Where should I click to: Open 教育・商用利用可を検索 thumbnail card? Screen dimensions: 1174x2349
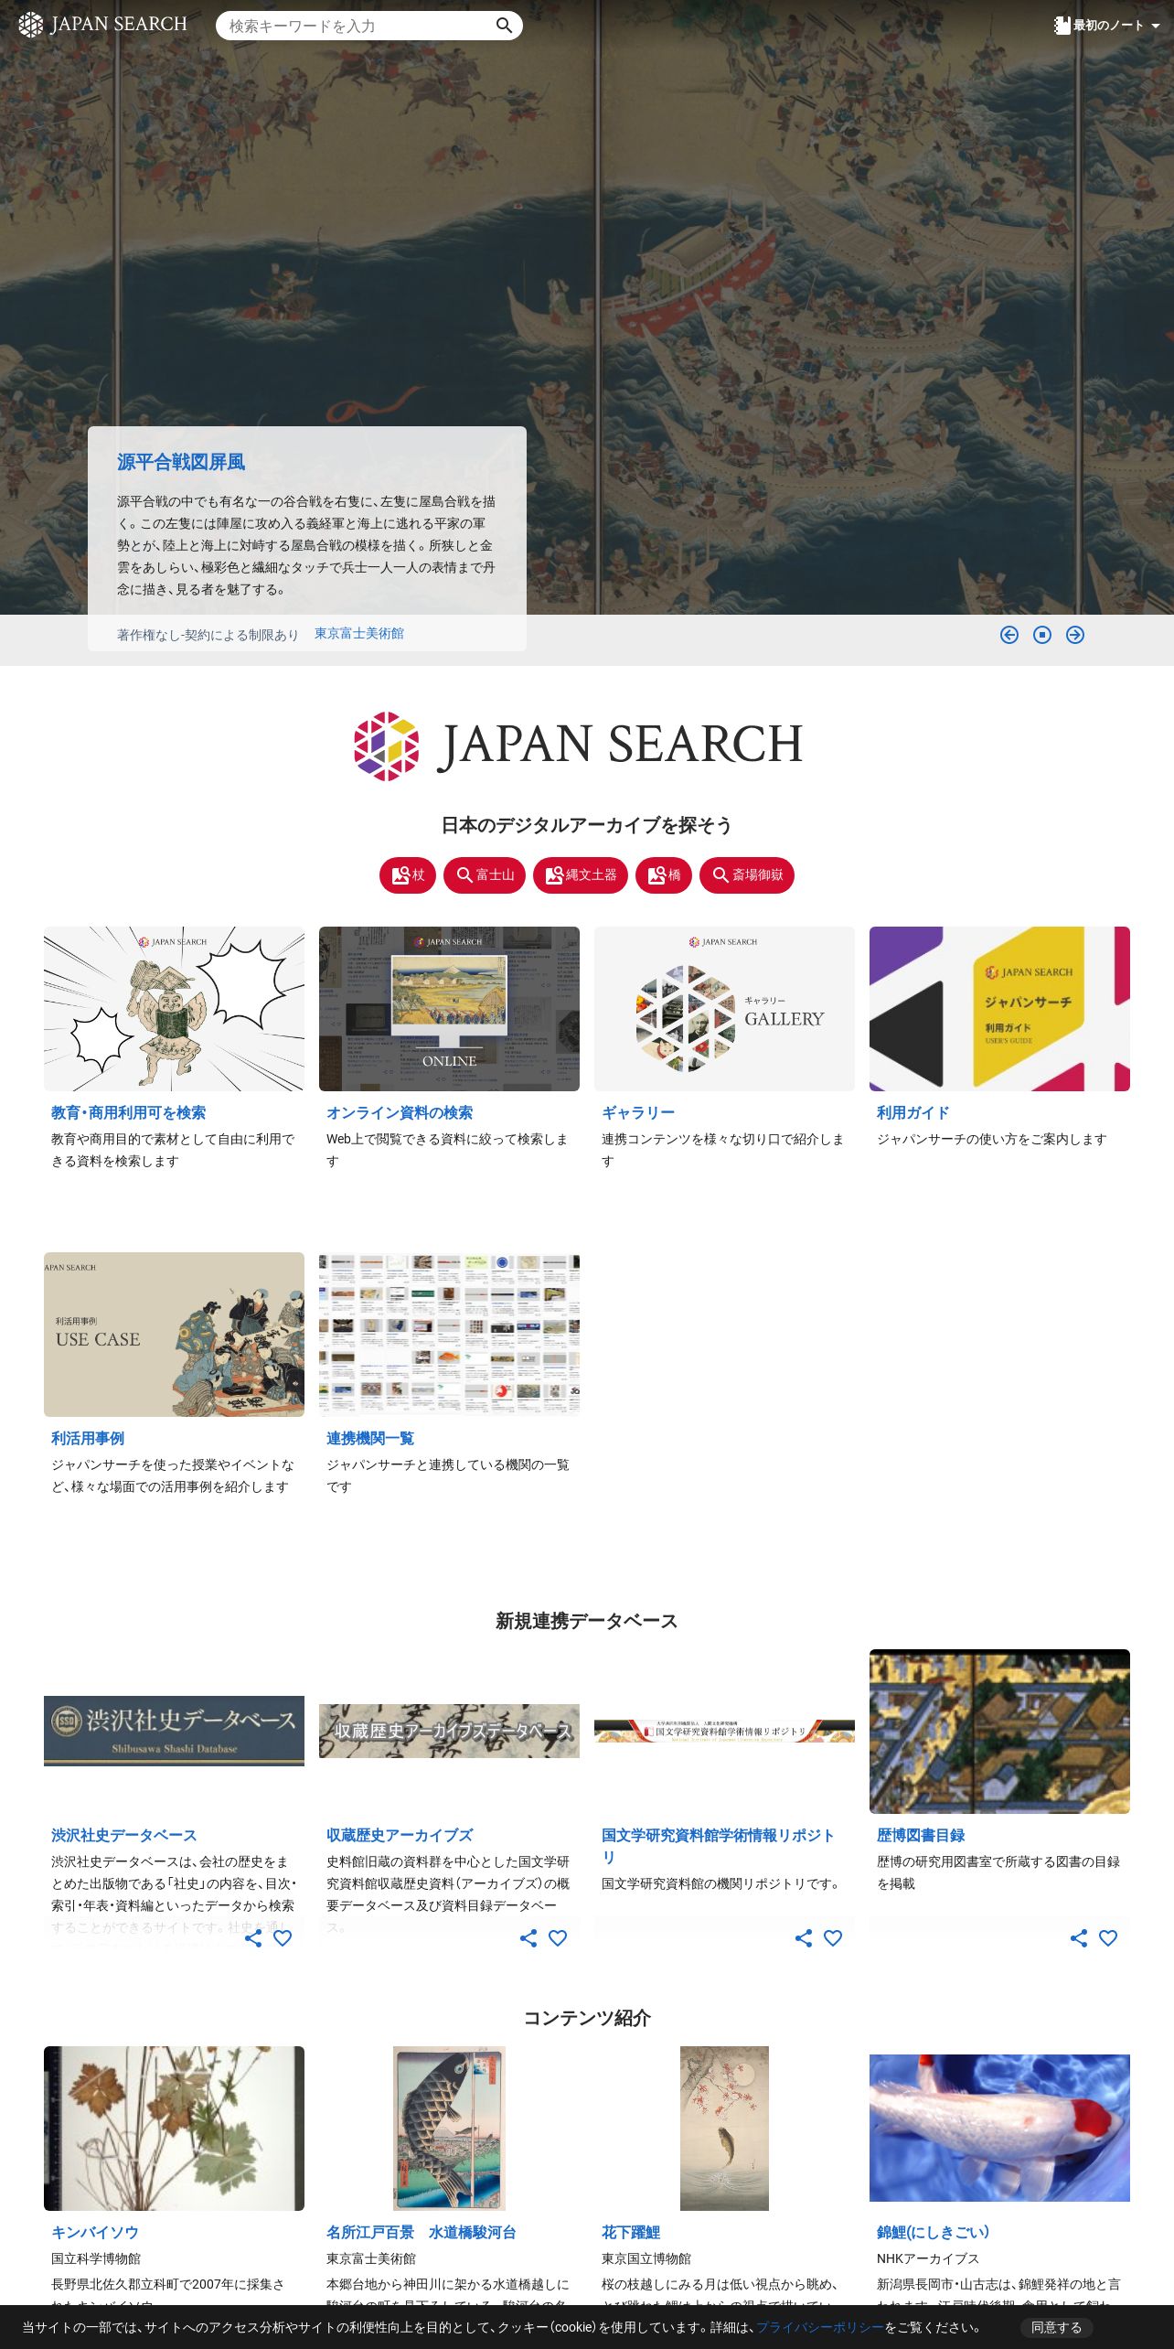[174, 1009]
